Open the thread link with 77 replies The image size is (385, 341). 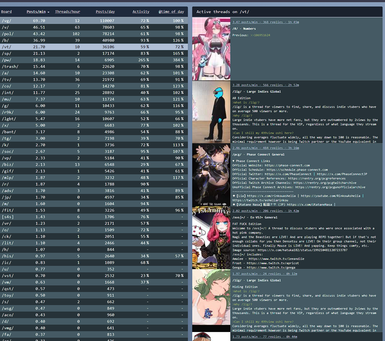pos(265,337)
